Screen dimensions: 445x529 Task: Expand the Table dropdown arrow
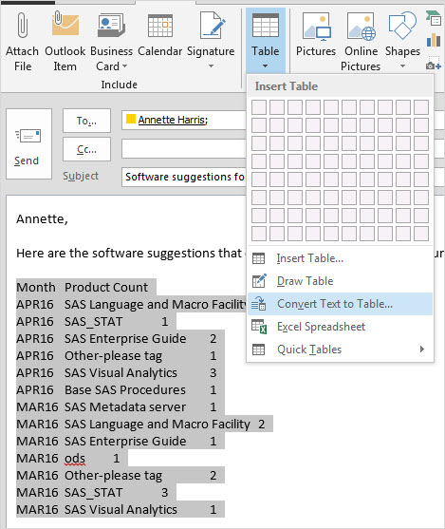tap(266, 66)
